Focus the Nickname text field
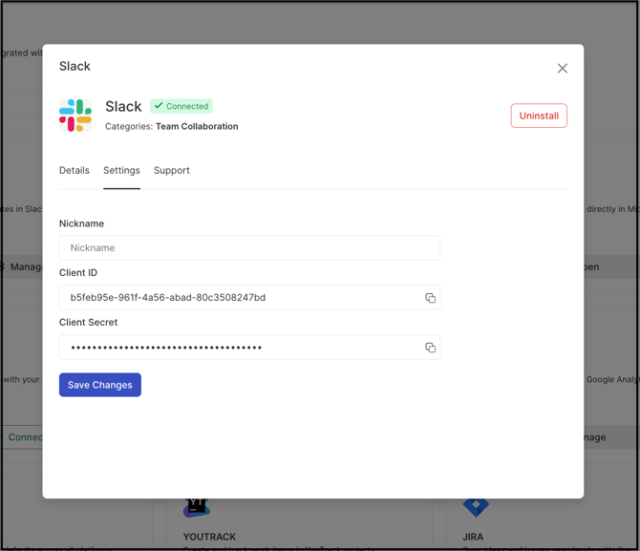This screenshot has height=551, width=640. coord(249,248)
